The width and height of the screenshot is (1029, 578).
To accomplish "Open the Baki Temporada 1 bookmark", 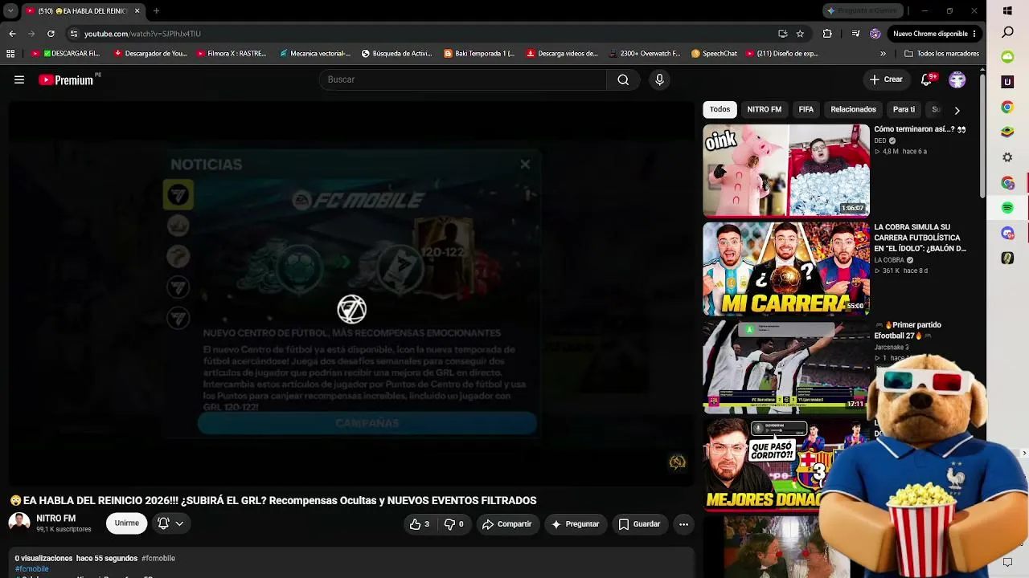I will [479, 54].
